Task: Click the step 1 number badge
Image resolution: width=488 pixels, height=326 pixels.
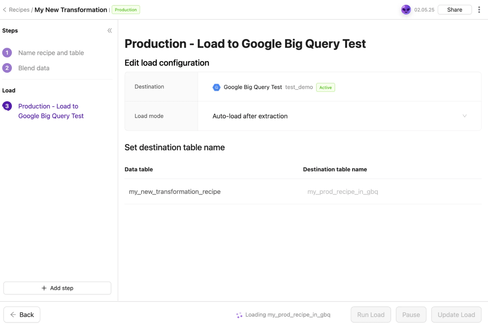Action: 7,53
